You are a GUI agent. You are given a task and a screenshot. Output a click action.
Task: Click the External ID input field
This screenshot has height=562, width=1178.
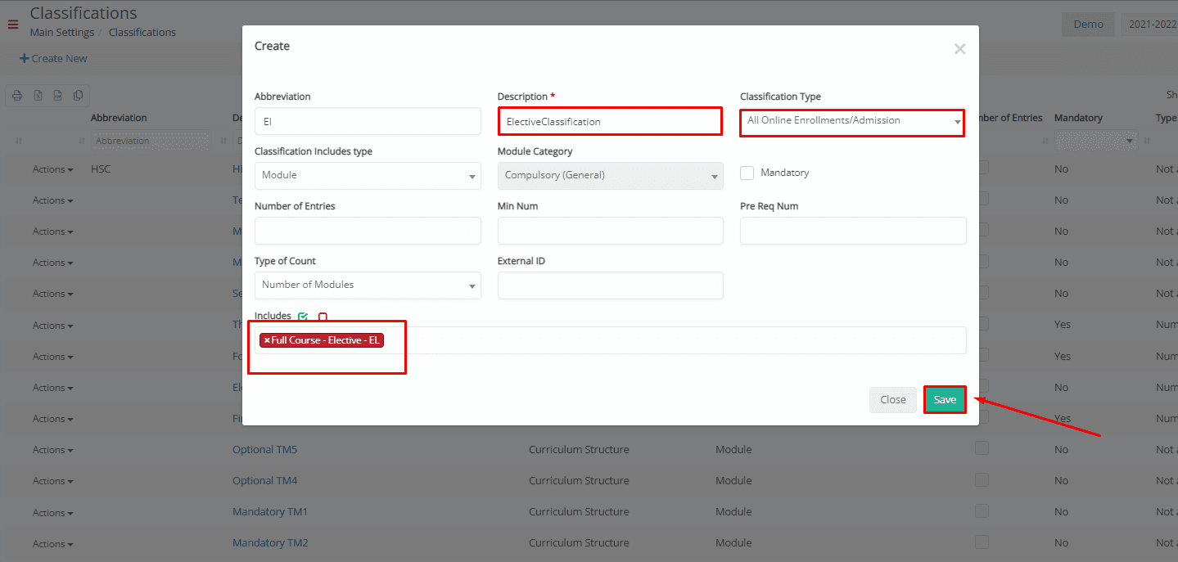610,285
